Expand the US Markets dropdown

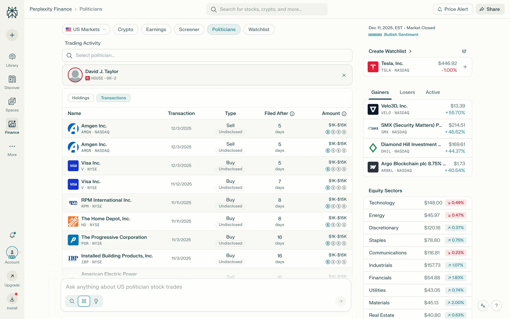[86, 30]
